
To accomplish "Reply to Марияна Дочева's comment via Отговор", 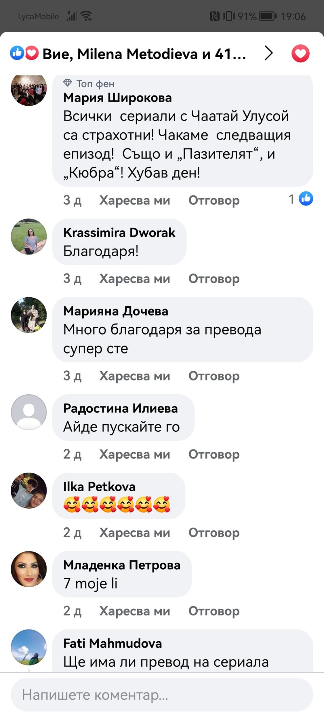I will [x=214, y=376].
